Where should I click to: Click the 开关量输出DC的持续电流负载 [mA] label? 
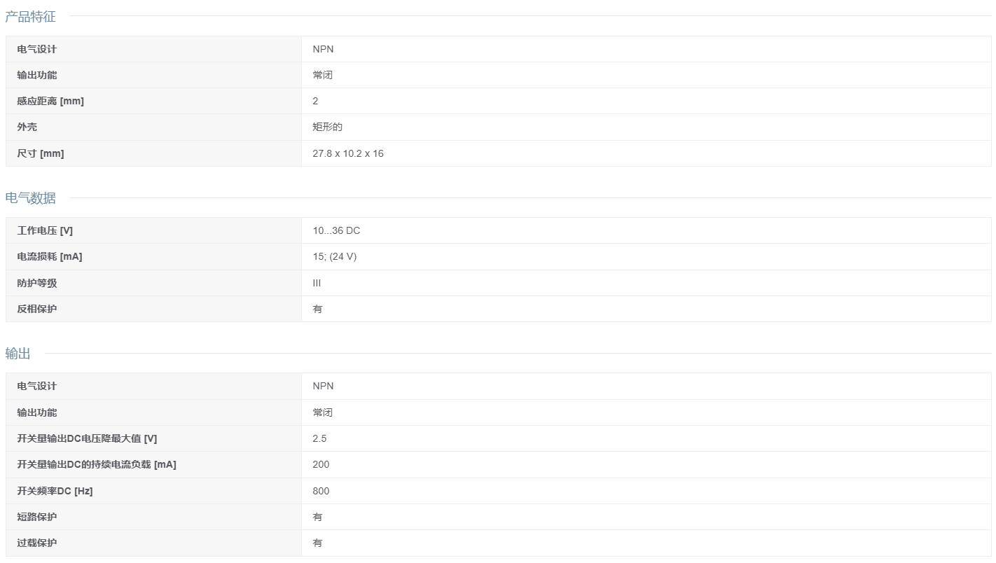(97, 464)
